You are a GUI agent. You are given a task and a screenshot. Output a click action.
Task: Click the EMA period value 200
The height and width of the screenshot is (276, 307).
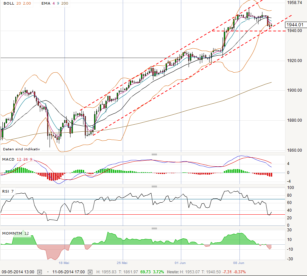click(x=65, y=3)
